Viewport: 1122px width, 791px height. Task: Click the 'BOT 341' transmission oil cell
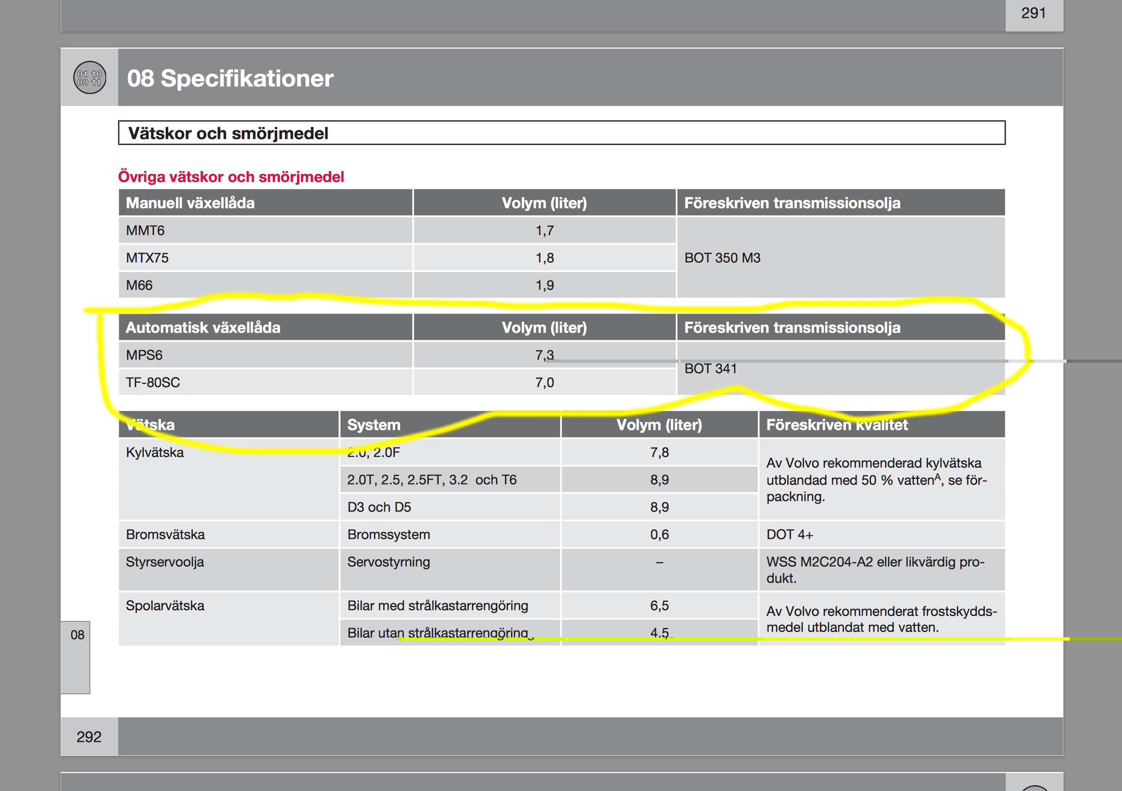(710, 369)
